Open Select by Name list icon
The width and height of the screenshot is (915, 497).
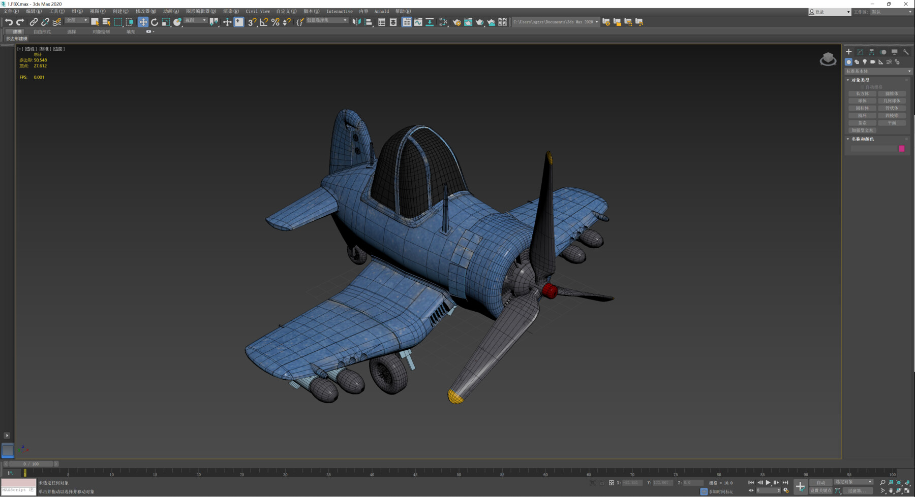click(106, 22)
